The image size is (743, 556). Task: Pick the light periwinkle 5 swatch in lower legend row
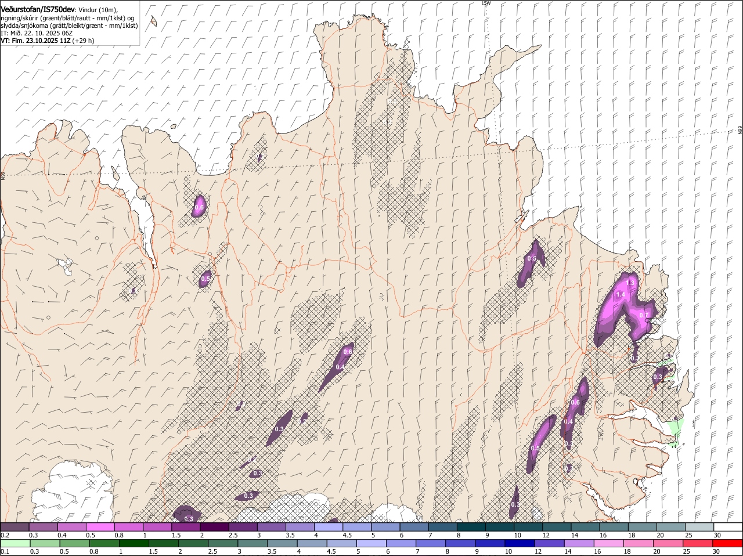[x=371, y=544]
